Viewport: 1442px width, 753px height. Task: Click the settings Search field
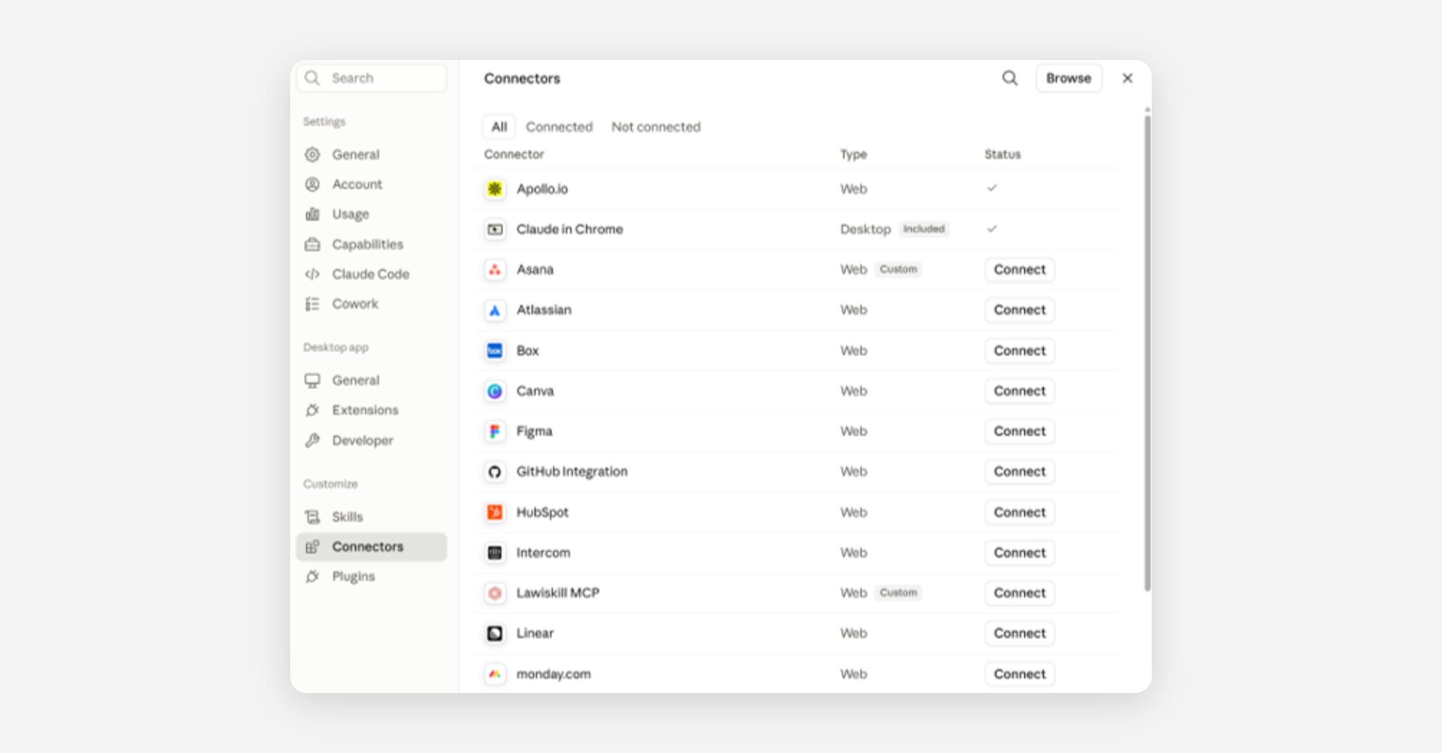click(371, 78)
